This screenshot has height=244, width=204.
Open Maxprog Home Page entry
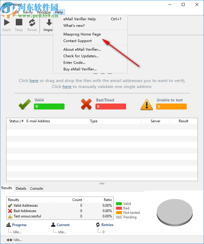90,34
